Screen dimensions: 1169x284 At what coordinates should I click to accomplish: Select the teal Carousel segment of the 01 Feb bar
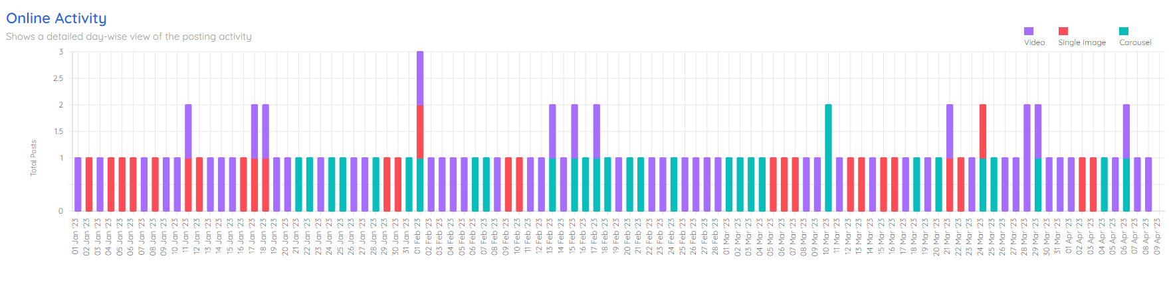(420, 184)
